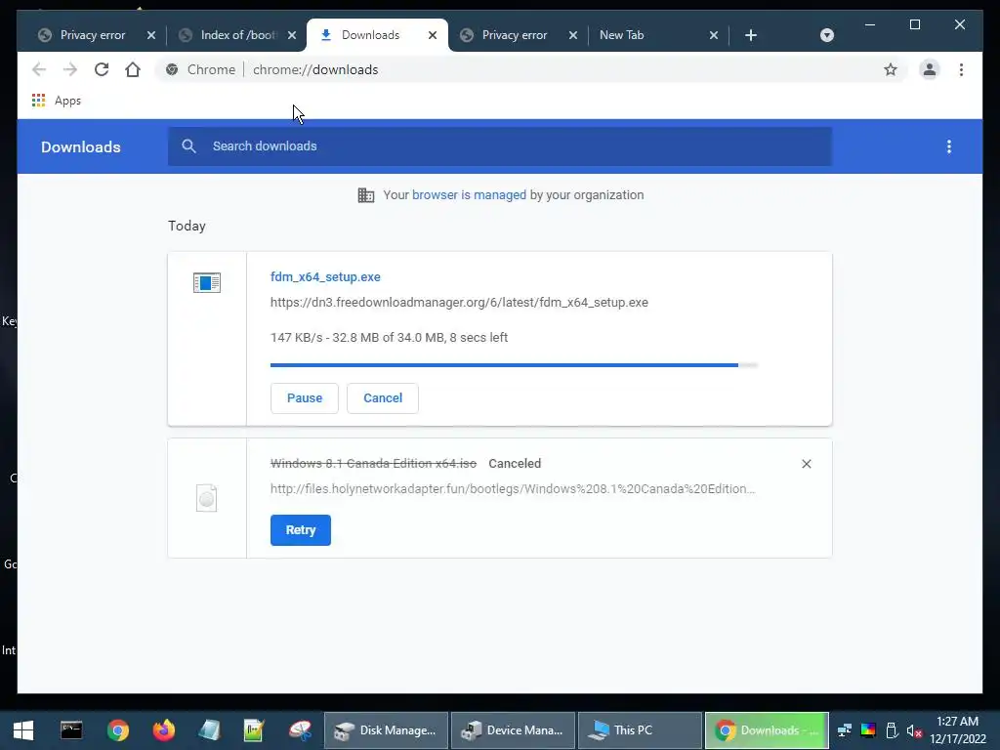Switch to the first Privacy error tab
The height and width of the screenshot is (750, 1000).
click(x=93, y=35)
